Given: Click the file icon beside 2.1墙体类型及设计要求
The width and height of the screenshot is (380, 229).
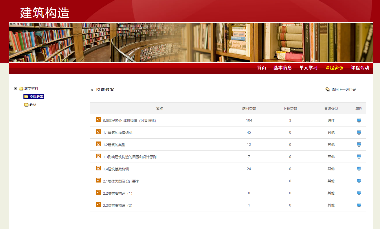Looking at the screenshot, I should tap(98, 180).
